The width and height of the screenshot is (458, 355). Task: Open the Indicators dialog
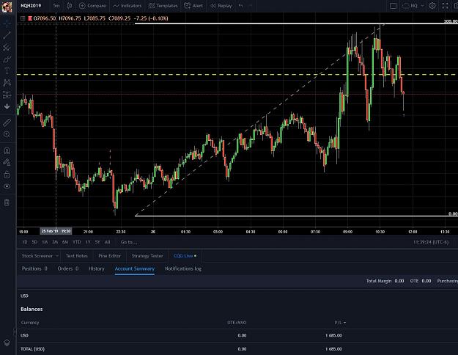click(127, 6)
